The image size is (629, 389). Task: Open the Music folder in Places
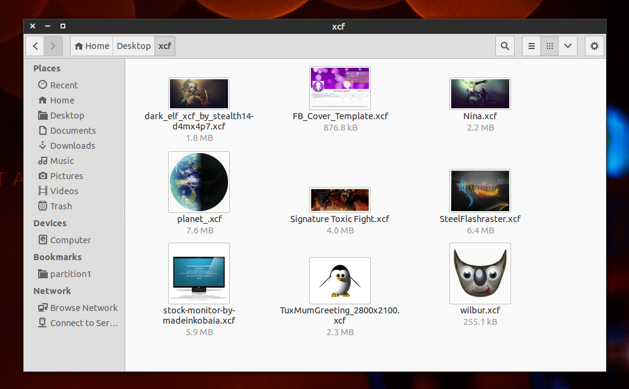(x=60, y=160)
